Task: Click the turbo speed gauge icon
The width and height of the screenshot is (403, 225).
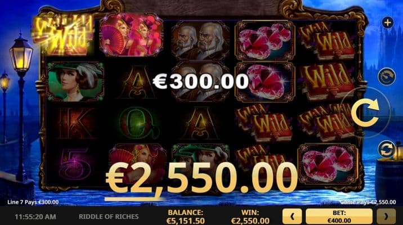Action: tap(387, 76)
